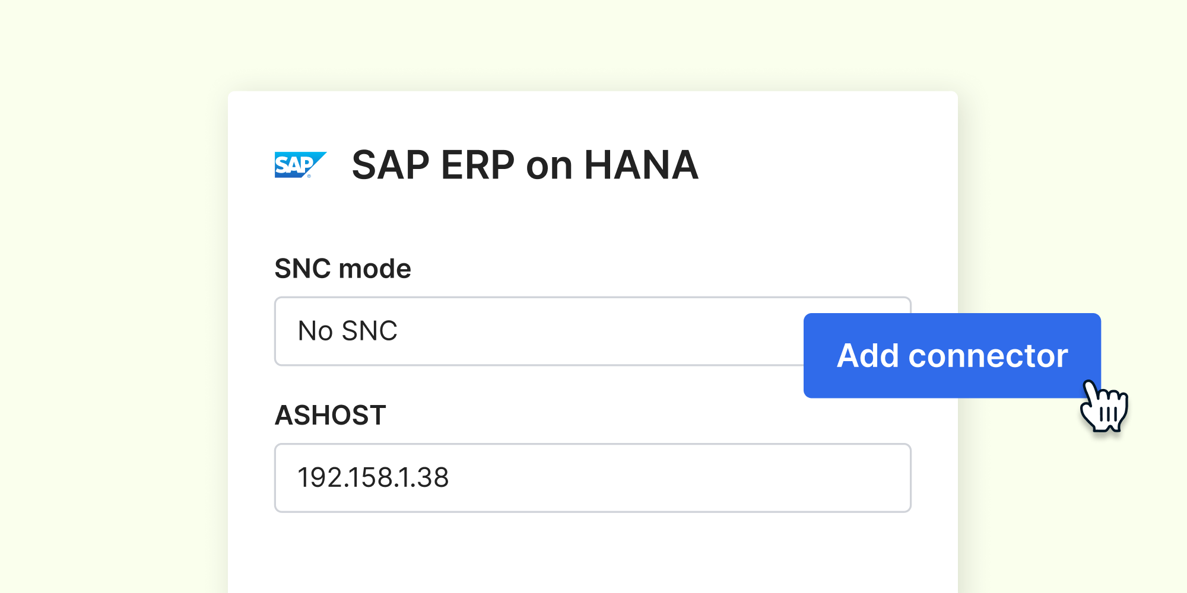This screenshot has height=593, width=1187.
Task: Click the ASHOST input field
Action: (592, 478)
